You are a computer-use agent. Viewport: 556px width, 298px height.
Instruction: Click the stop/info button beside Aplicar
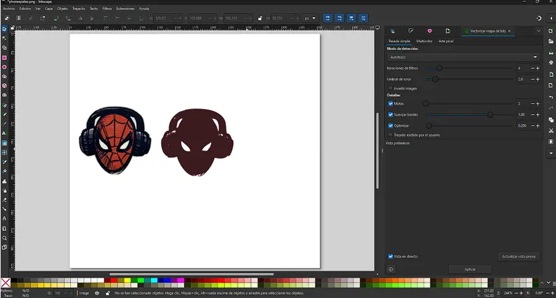(x=390, y=269)
